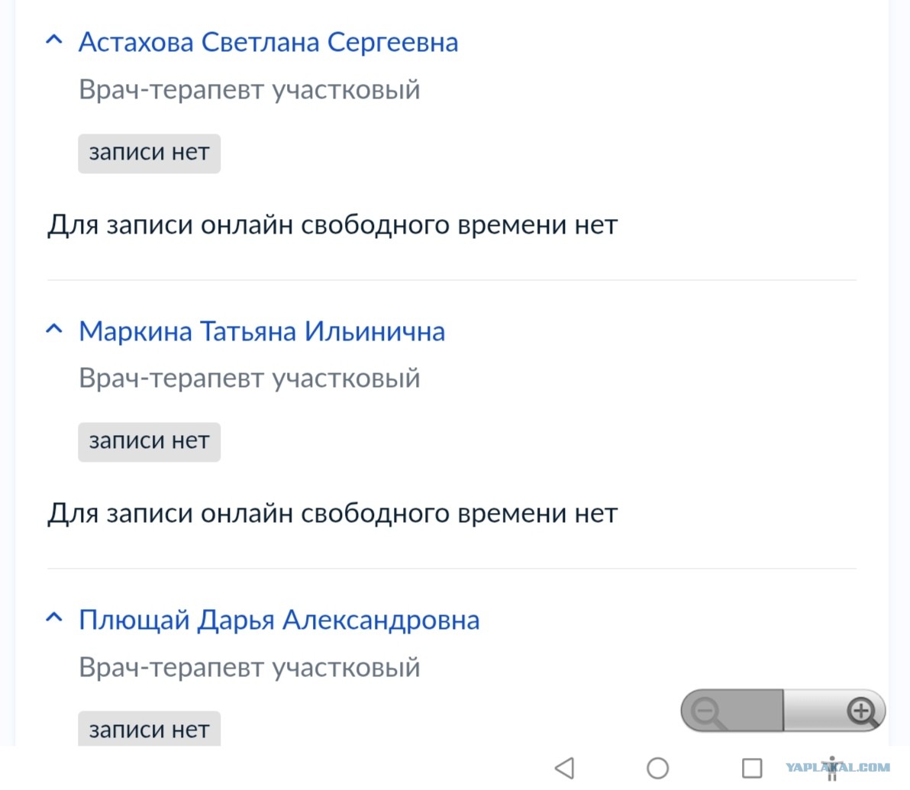Click the yaplakal.com watermark

(837, 767)
